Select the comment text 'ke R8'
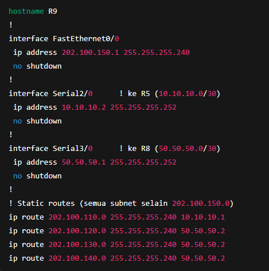 coord(139,149)
